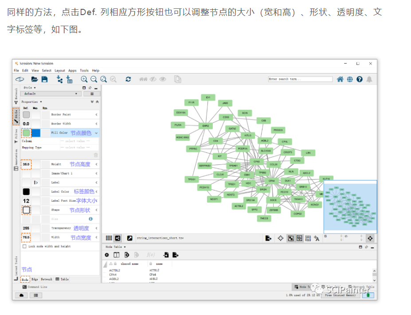Viewport: 411px width, 315px height.
Task: Click the Cytoscape home icon
Action: (340, 79)
